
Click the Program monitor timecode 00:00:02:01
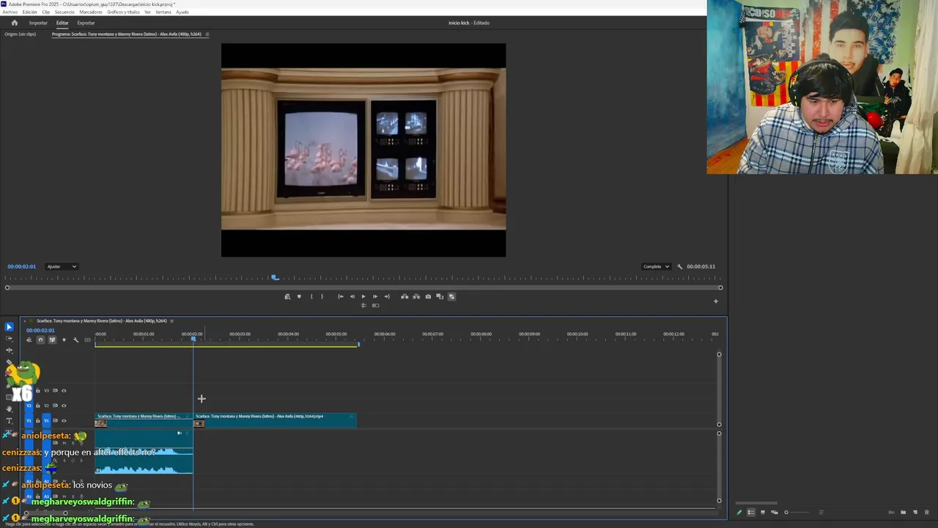pyautogui.click(x=21, y=266)
